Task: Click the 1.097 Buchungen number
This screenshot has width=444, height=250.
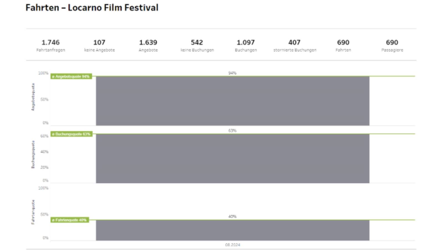Action: [246, 42]
